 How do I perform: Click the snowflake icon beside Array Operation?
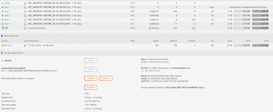point(2,53)
